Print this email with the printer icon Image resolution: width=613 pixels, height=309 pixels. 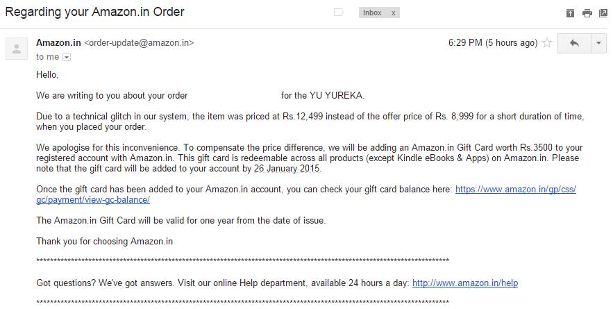pyautogui.click(x=587, y=13)
